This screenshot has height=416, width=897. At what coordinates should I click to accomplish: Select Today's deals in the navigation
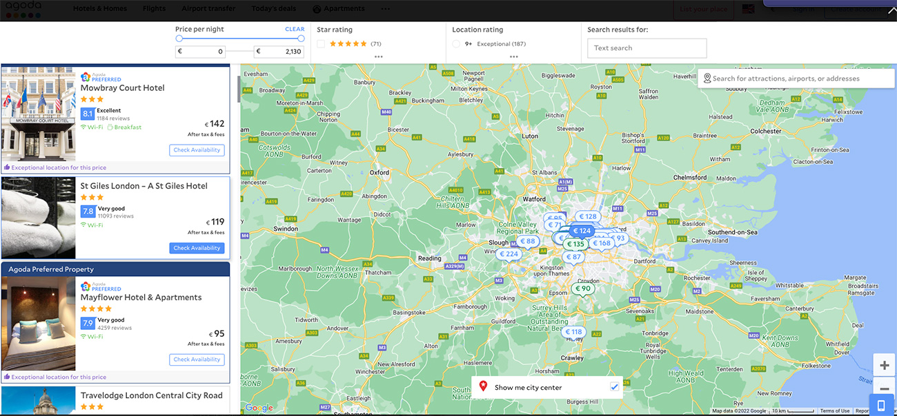(x=274, y=9)
